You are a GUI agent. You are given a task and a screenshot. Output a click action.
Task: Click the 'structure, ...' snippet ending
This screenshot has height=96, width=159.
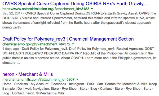point(11,63)
